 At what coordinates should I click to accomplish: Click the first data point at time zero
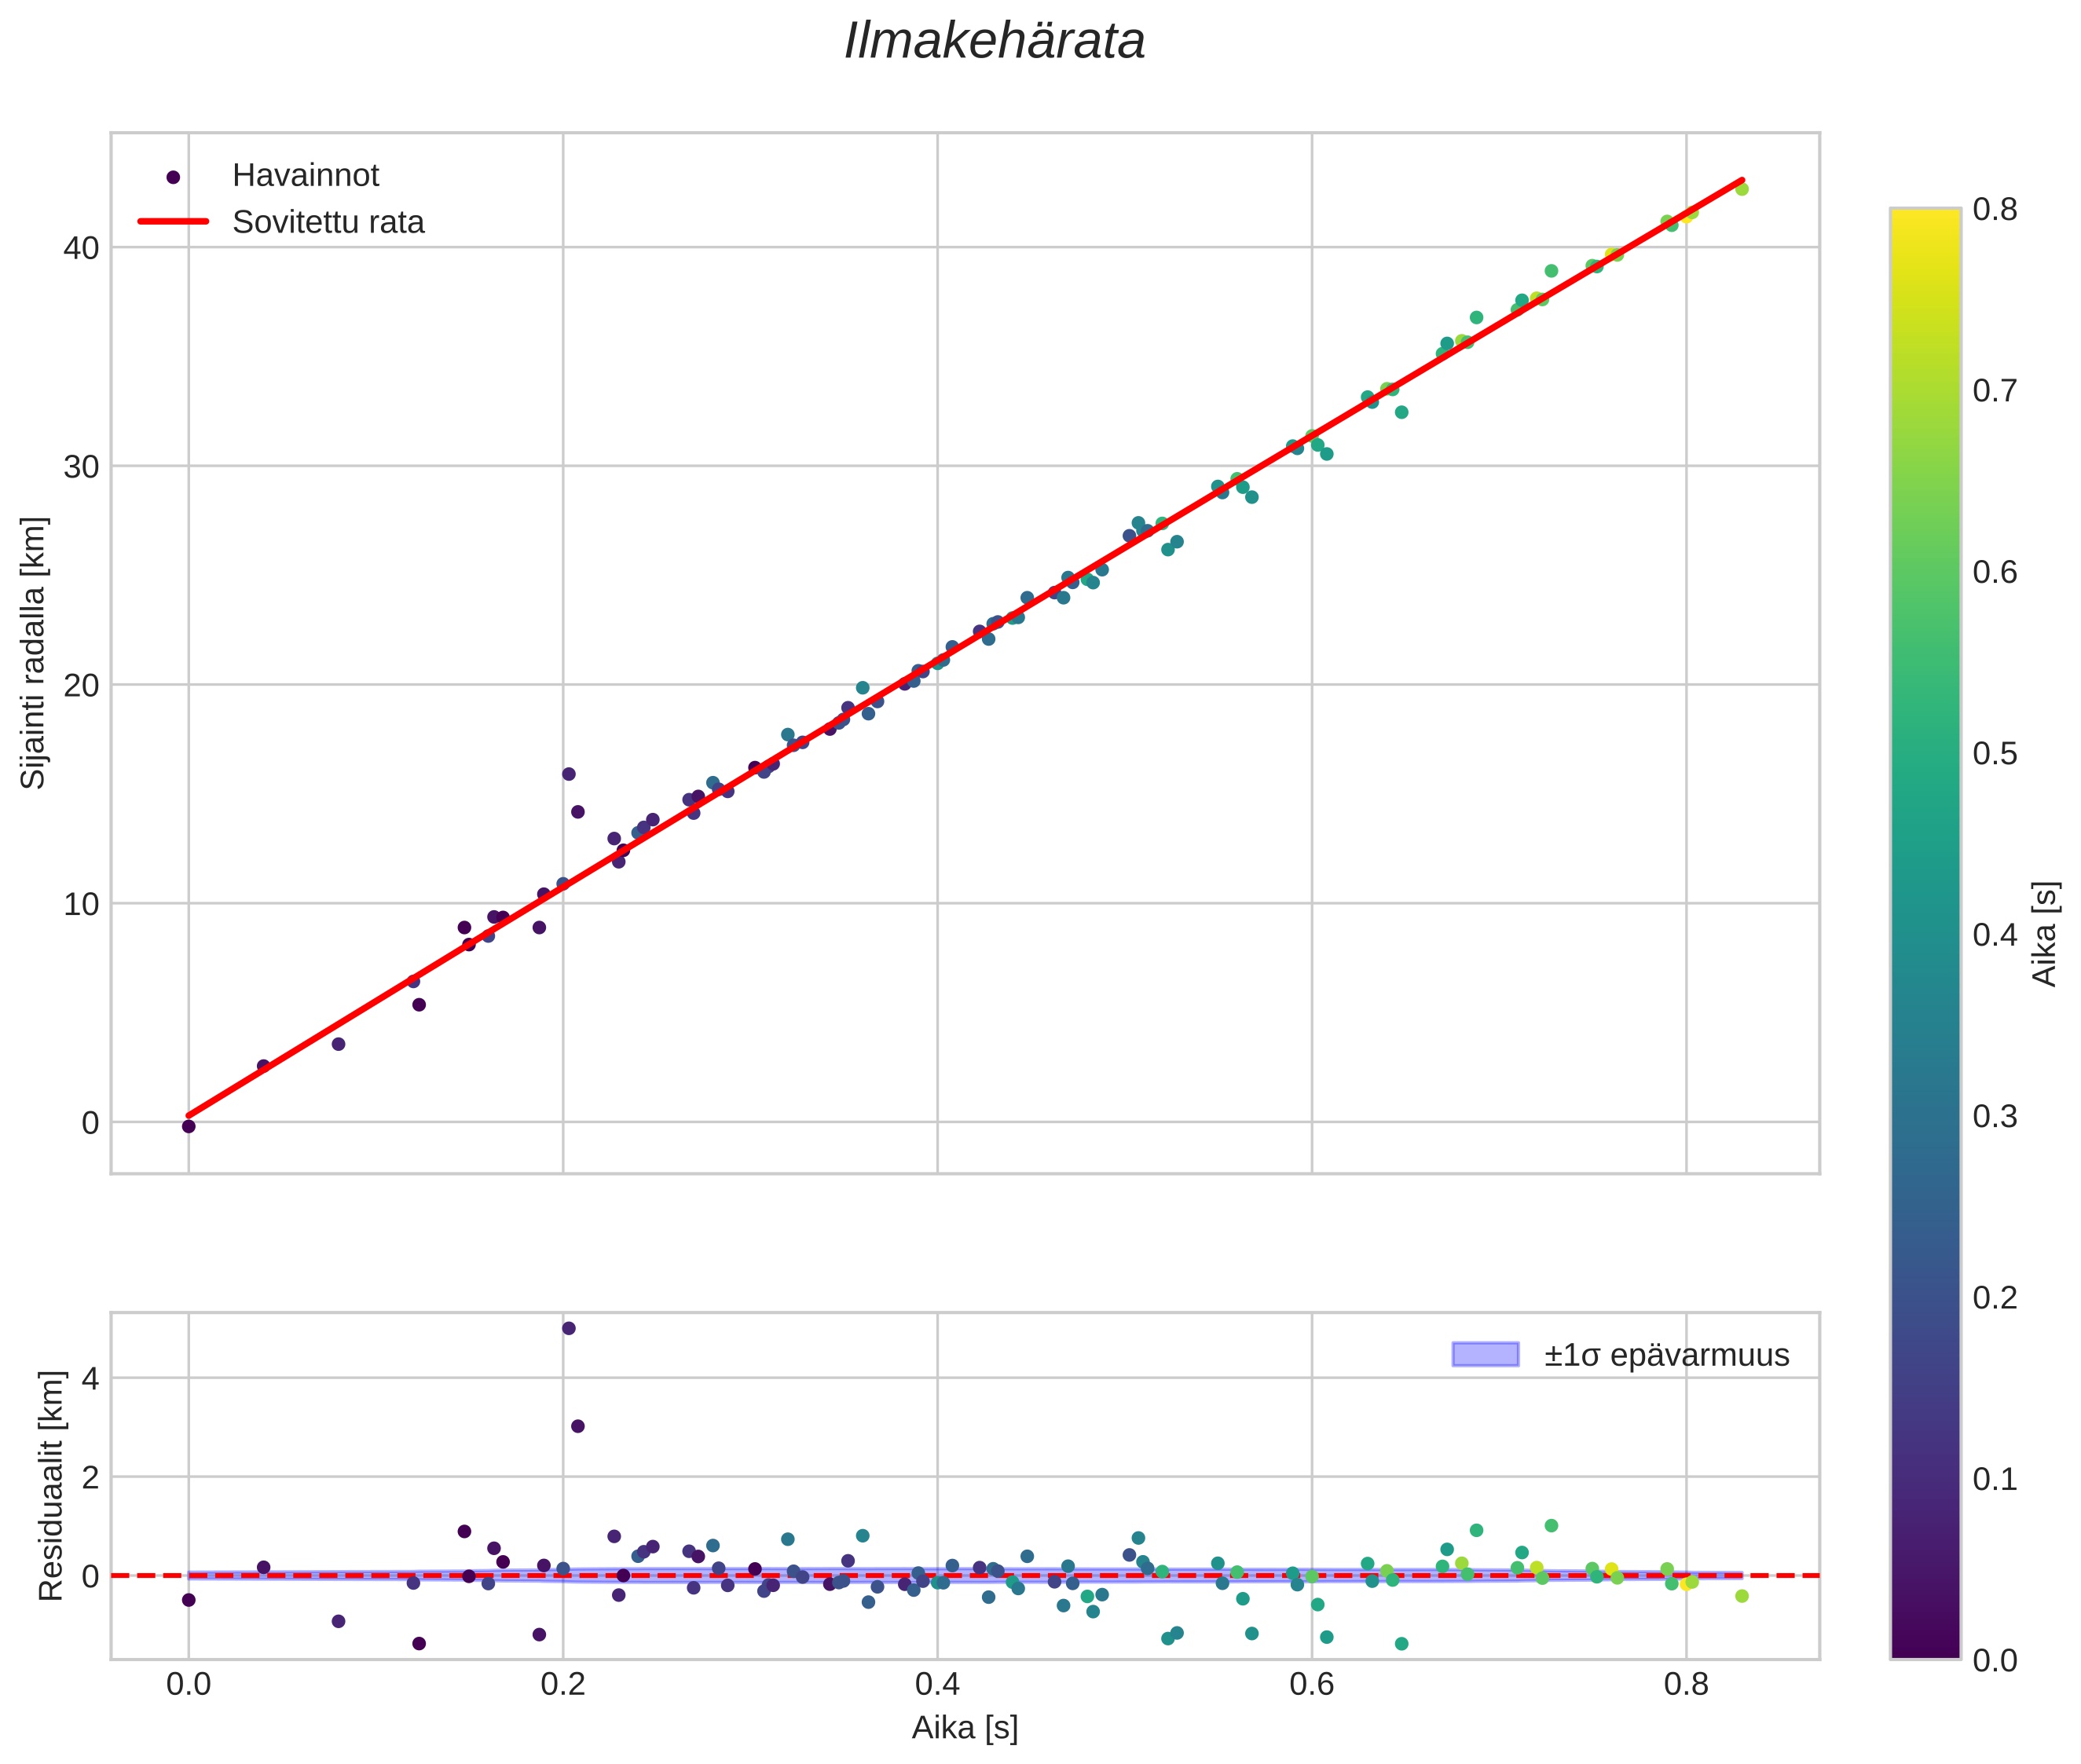click(188, 1126)
